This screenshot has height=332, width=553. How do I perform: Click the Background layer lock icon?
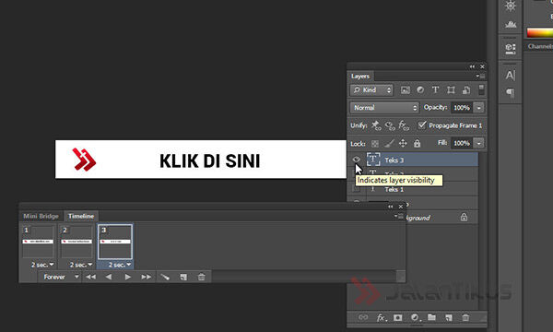(464, 217)
